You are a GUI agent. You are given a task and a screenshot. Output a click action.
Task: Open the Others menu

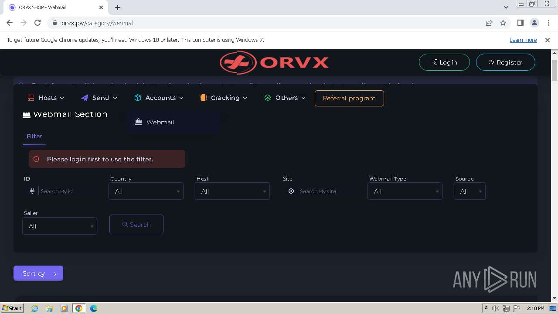(285, 98)
